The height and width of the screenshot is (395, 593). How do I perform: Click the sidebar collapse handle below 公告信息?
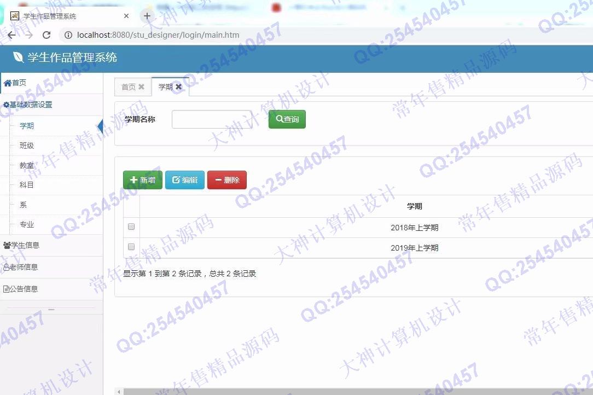tap(51, 310)
